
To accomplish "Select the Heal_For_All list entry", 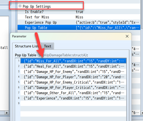I will [73, 66].
